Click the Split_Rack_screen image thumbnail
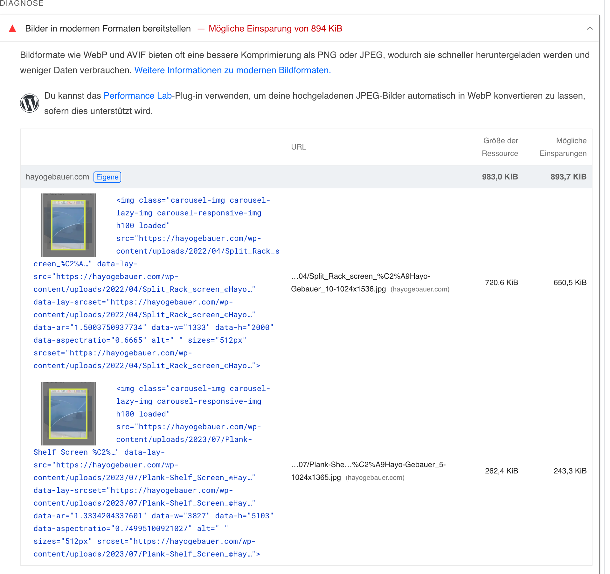Image resolution: width=610 pixels, height=574 pixels. pyautogui.click(x=68, y=225)
